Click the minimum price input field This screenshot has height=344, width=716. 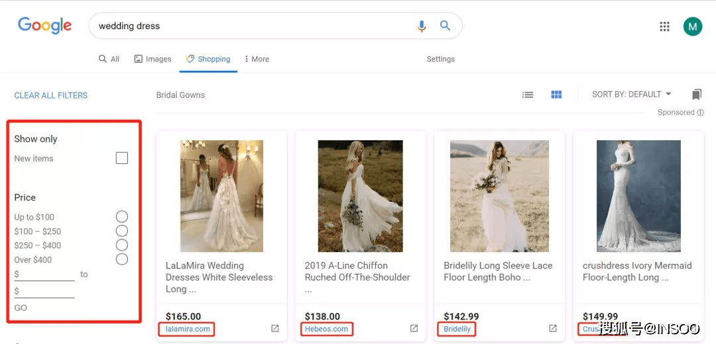pyautogui.click(x=44, y=275)
